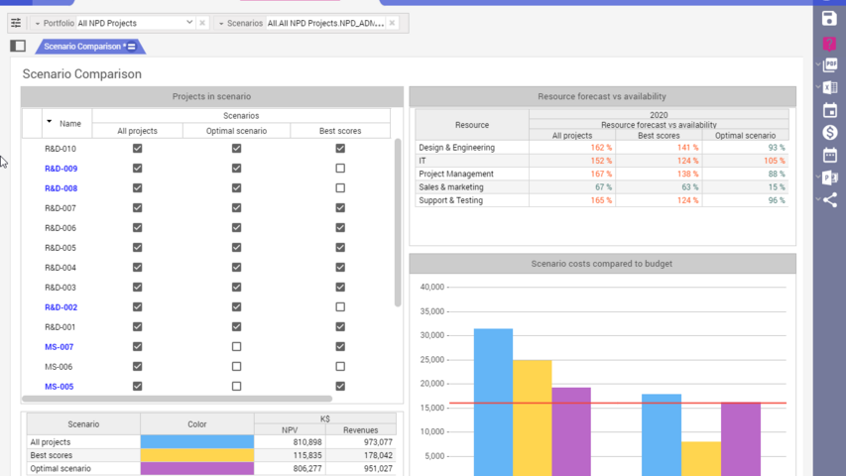
Task: Expand the Scenarios selector dropdown arrow
Action: point(221,23)
